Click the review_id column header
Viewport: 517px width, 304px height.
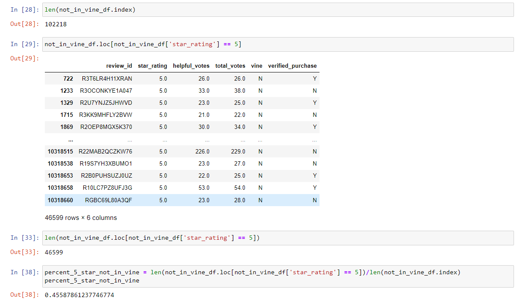[119, 66]
